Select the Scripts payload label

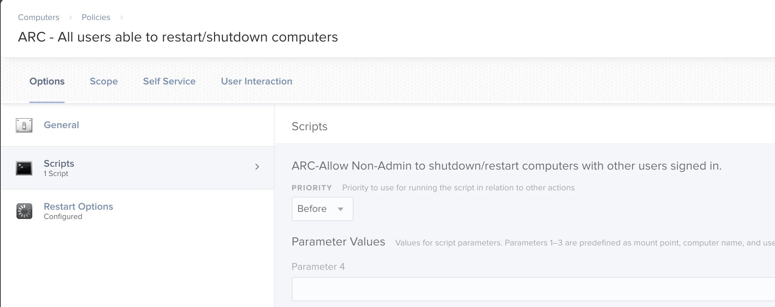[x=59, y=164]
